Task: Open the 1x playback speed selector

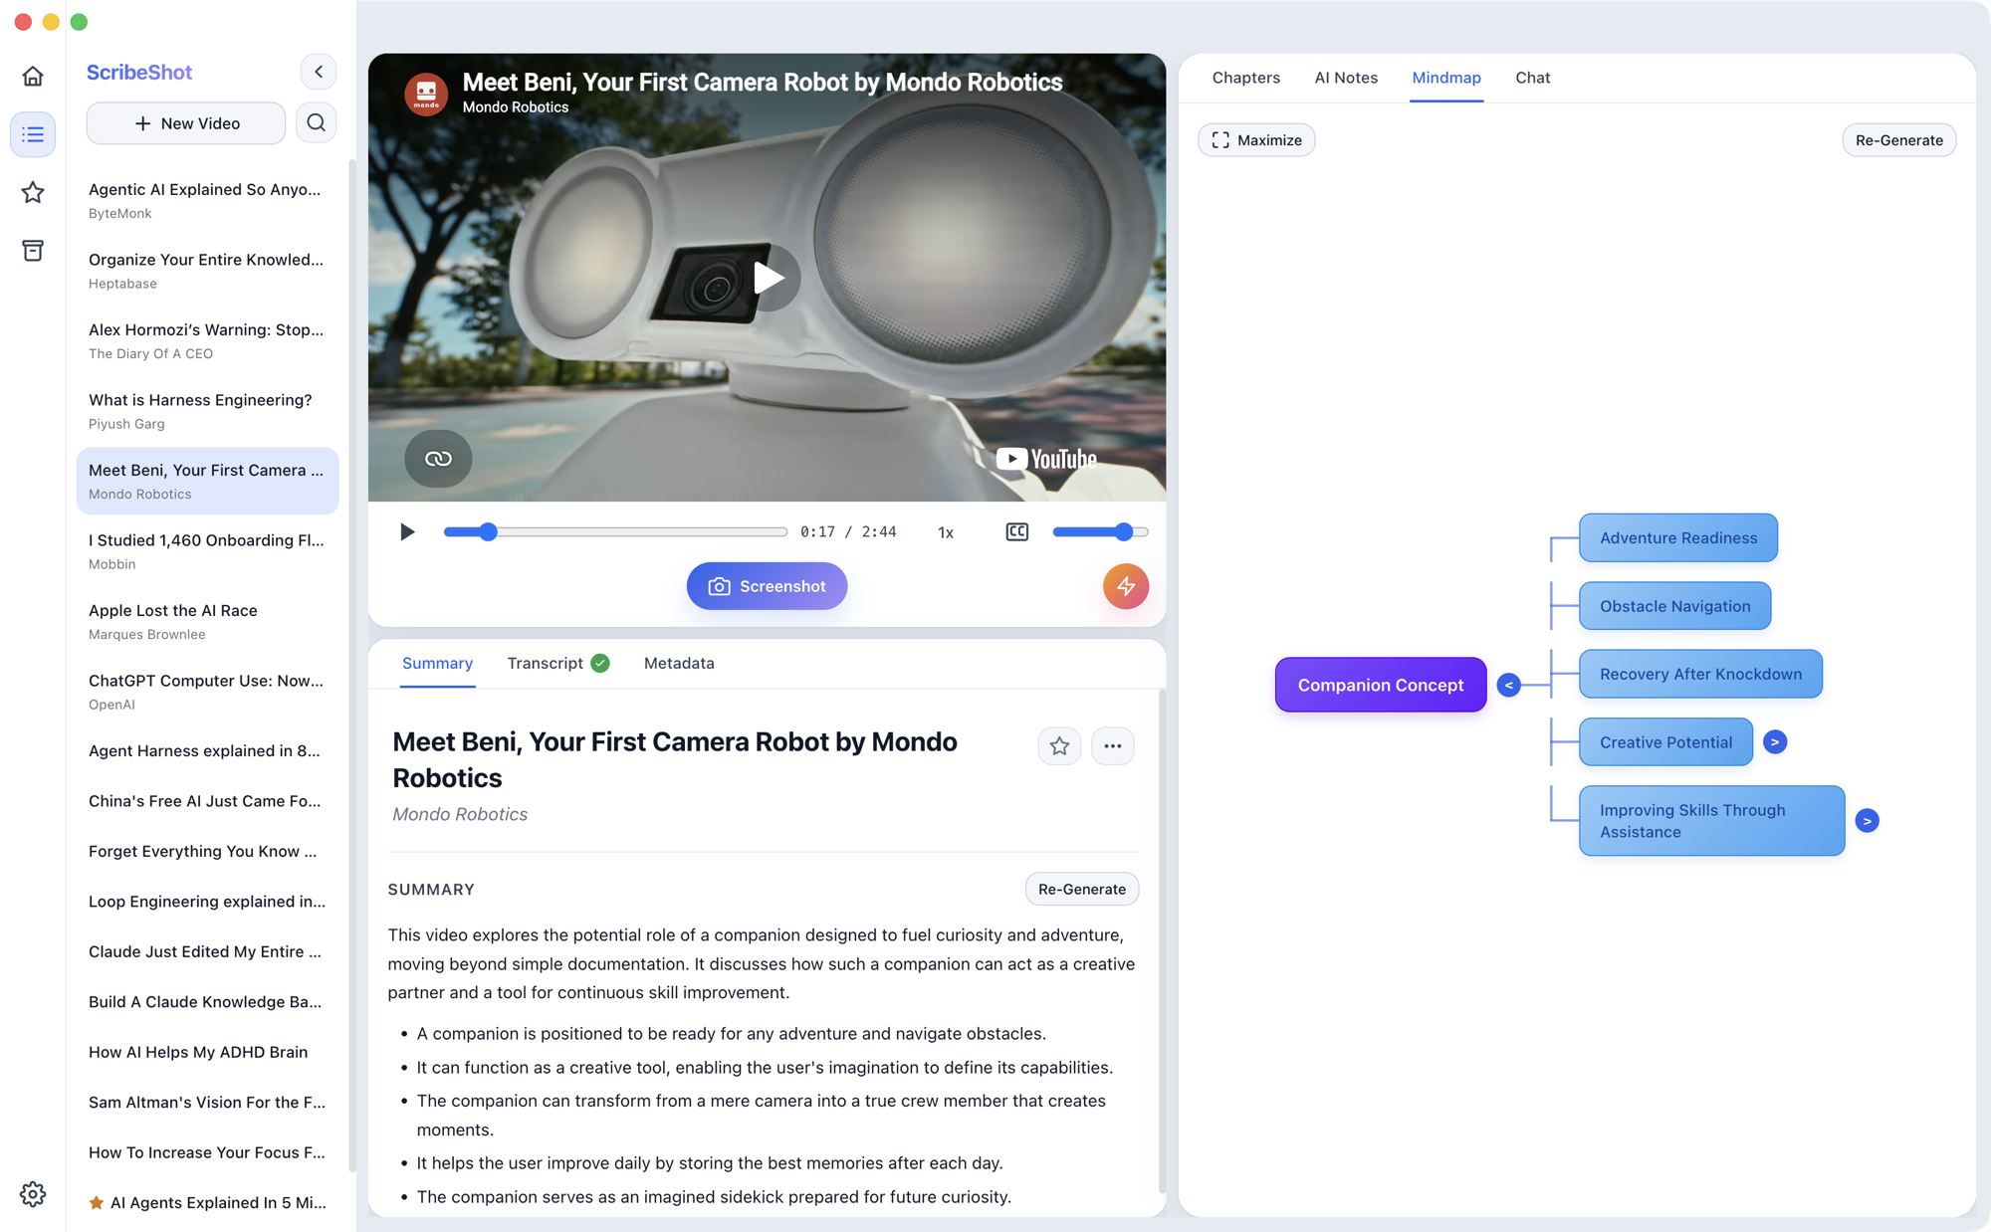Action: (946, 532)
